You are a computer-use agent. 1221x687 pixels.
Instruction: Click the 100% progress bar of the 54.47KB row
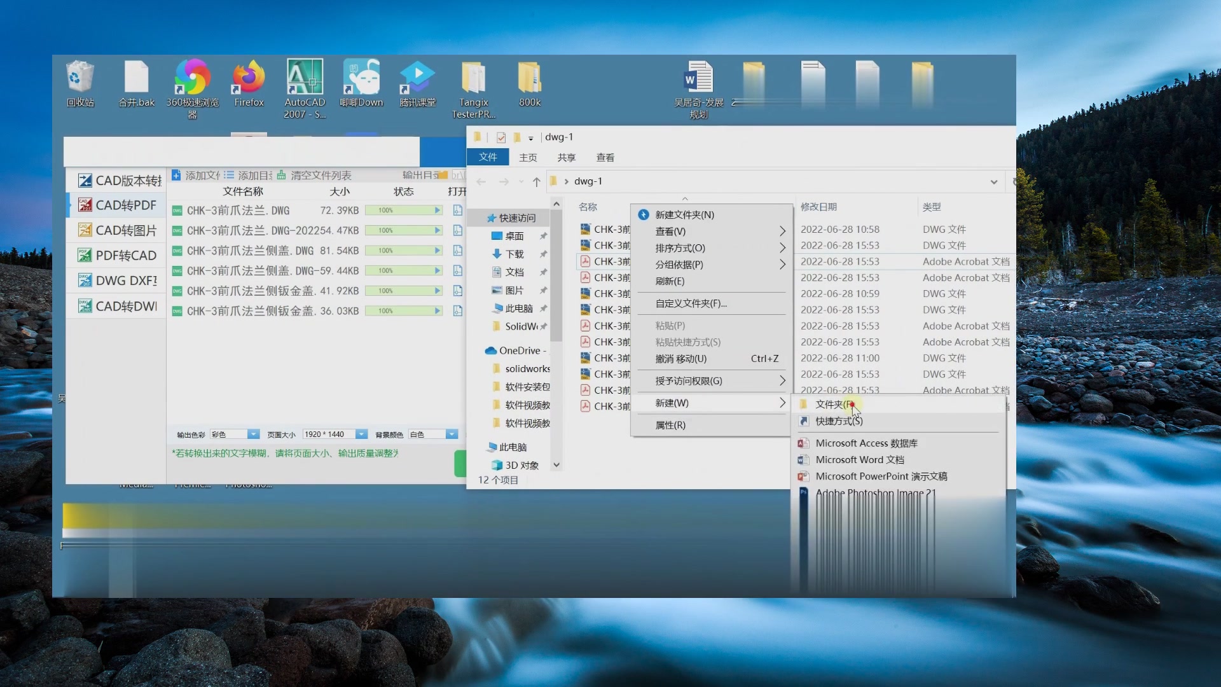pyautogui.click(x=403, y=230)
